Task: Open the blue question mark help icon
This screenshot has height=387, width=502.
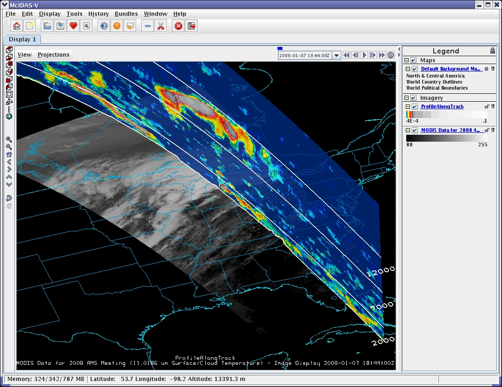Action: pos(104,26)
